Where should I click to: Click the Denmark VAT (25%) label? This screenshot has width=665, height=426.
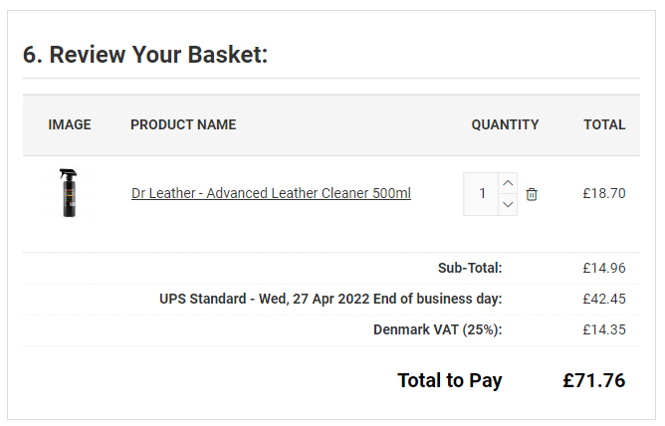437,329
